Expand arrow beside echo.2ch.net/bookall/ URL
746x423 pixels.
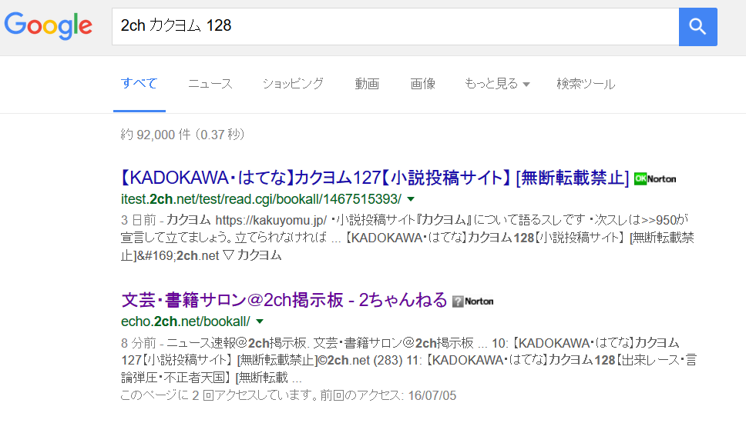(x=260, y=321)
